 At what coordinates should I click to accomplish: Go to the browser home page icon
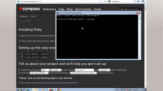pos(138,2)
